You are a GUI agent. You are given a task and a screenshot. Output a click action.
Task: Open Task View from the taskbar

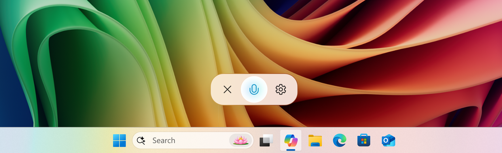point(266,141)
